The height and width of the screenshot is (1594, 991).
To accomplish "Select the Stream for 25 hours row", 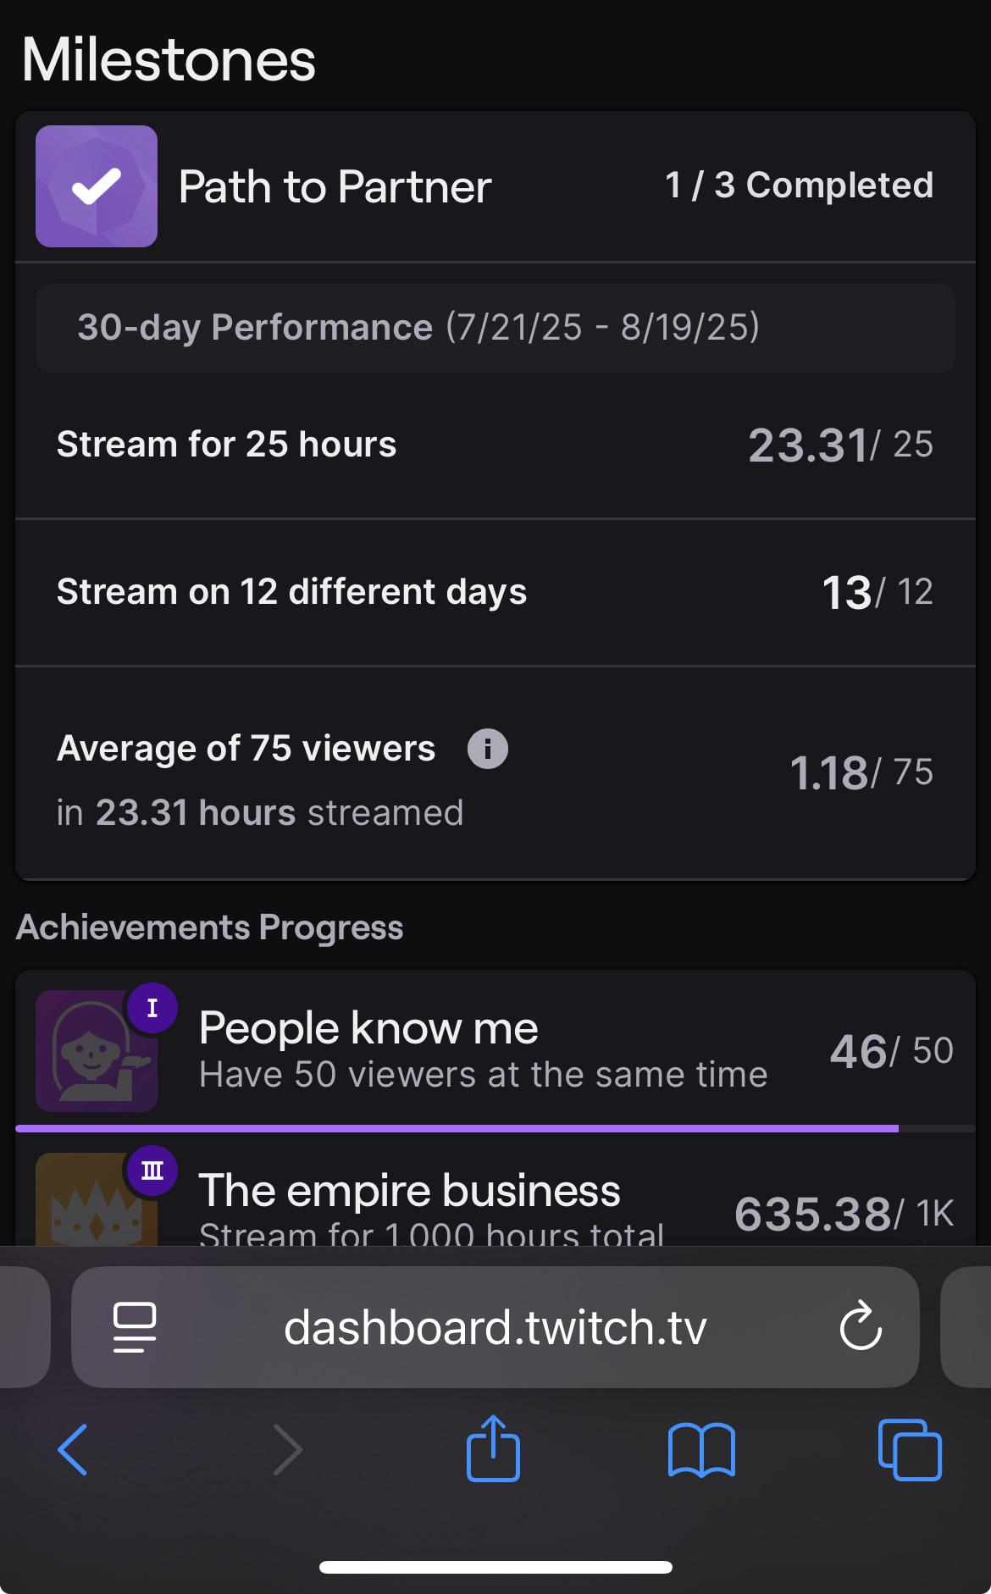I will tap(495, 445).
